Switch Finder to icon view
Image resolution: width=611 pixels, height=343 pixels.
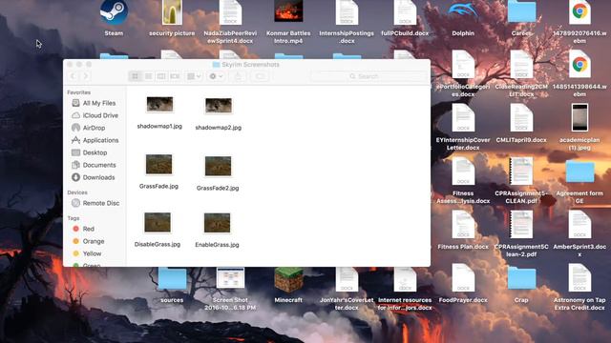coord(135,76)
